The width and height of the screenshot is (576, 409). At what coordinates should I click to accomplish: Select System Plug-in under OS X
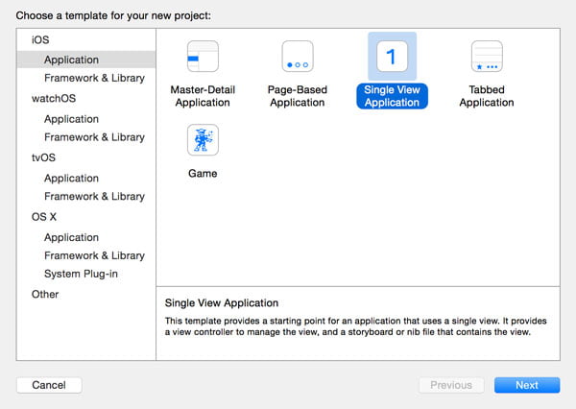(84, 275)
